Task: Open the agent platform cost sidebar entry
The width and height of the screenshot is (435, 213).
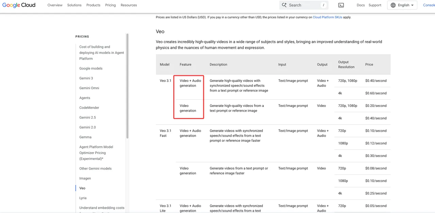Action: tap(102, 53)
